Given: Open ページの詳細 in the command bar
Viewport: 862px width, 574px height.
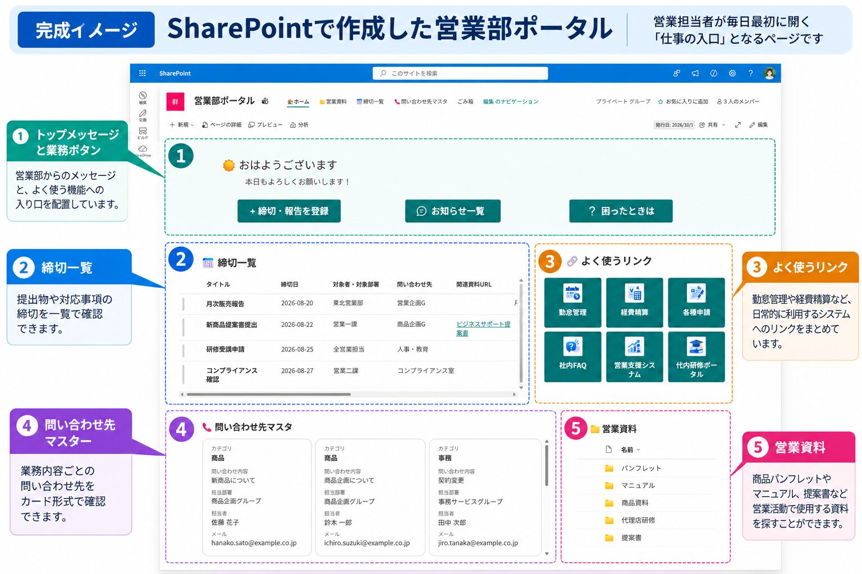Looking at the screenshot, I should point(222,125).
